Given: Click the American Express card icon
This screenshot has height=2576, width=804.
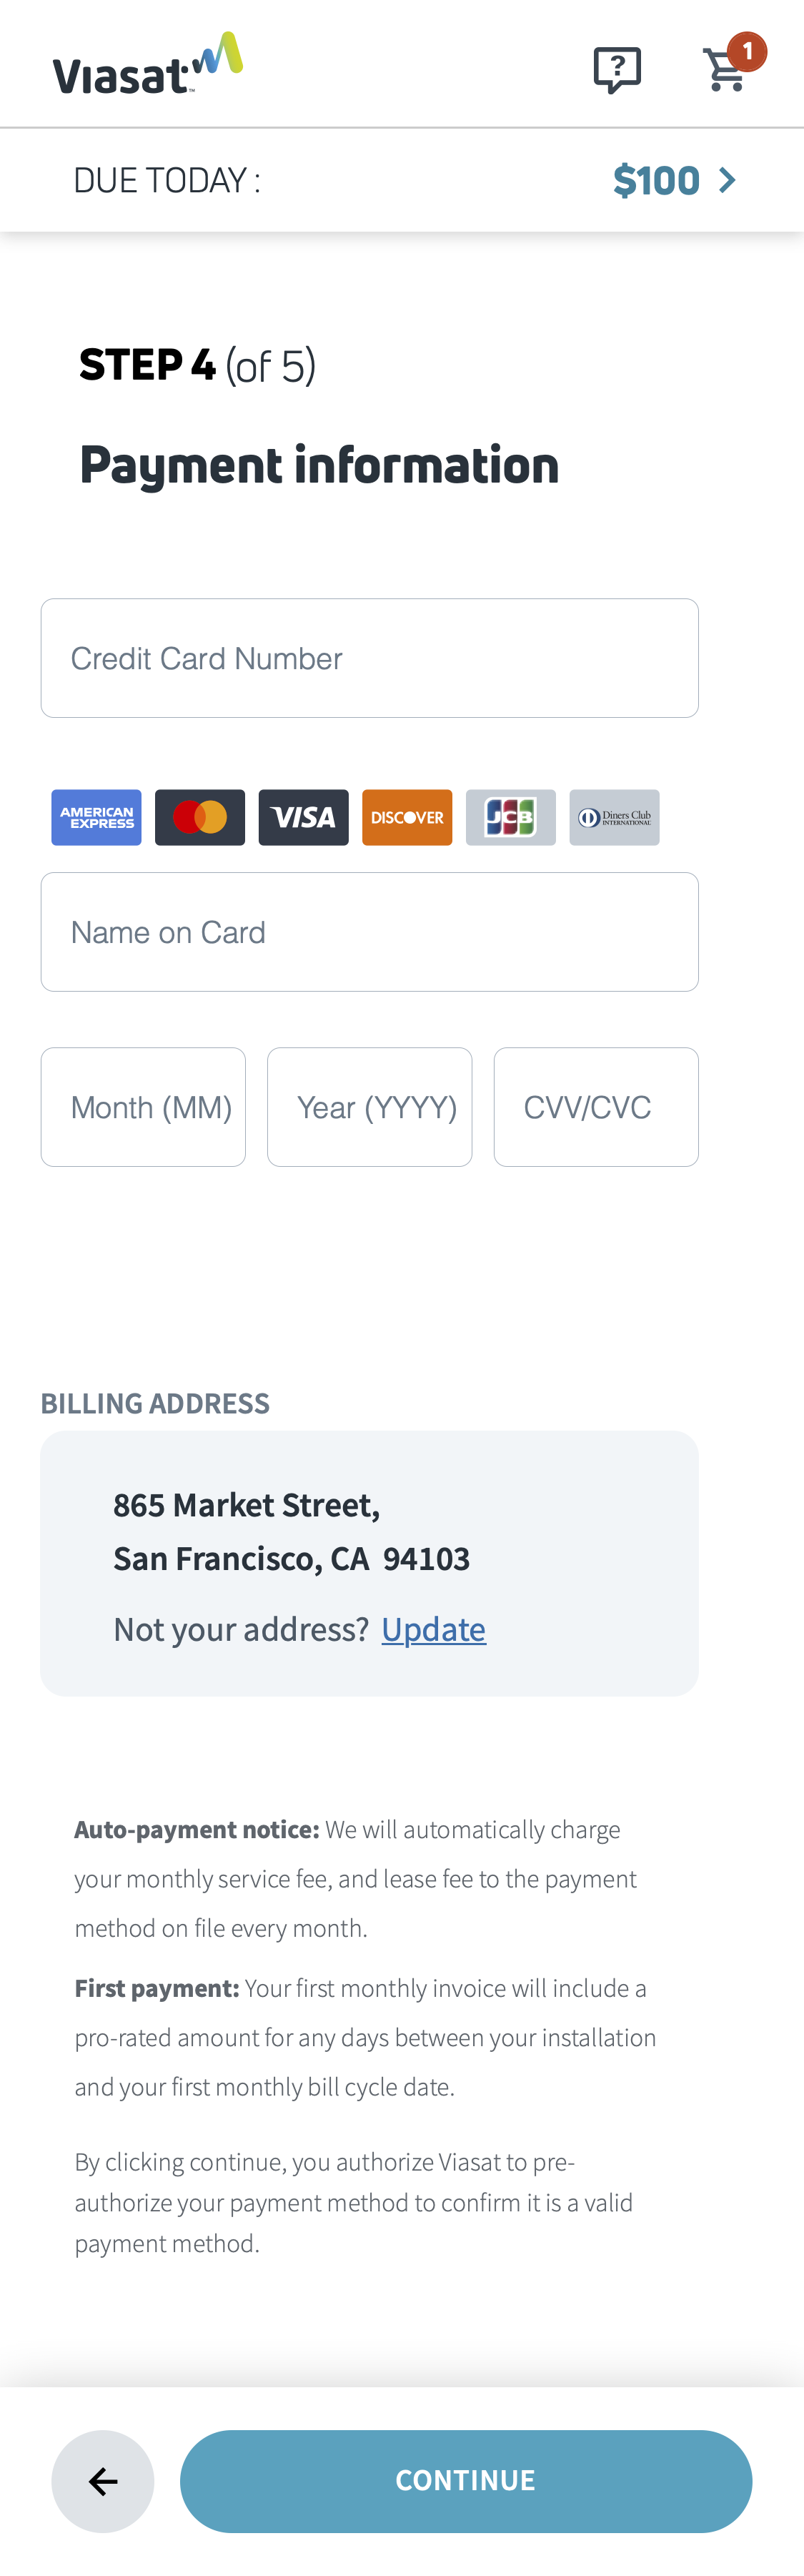Looking at the screenshot, I should click(x=96, y=817).
